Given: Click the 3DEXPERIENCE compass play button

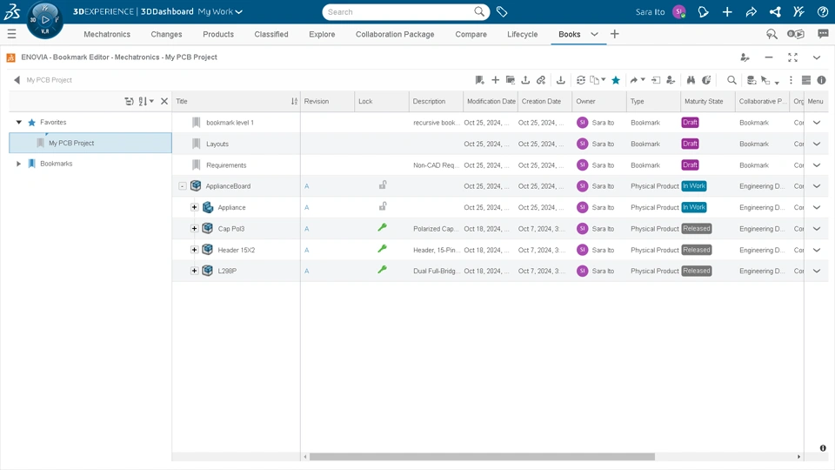Looking at the screenshot, I should coord(45,20).
